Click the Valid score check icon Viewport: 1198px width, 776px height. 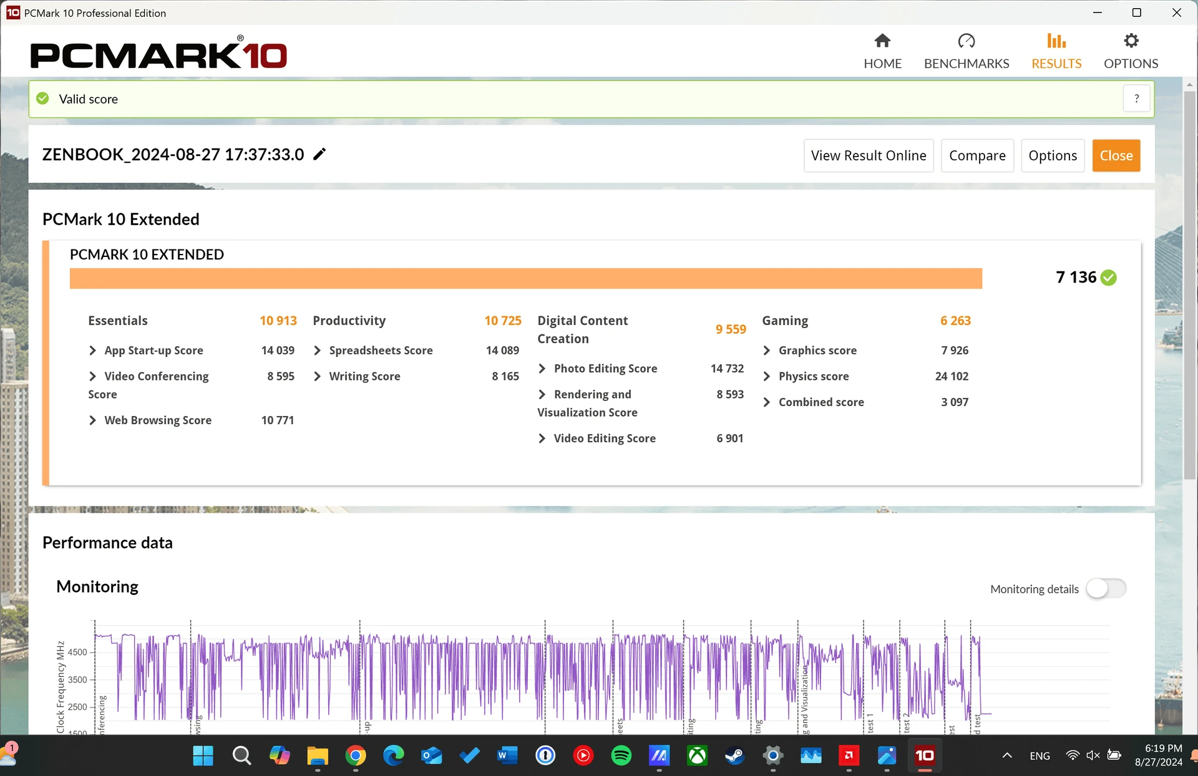pos(42,99)
